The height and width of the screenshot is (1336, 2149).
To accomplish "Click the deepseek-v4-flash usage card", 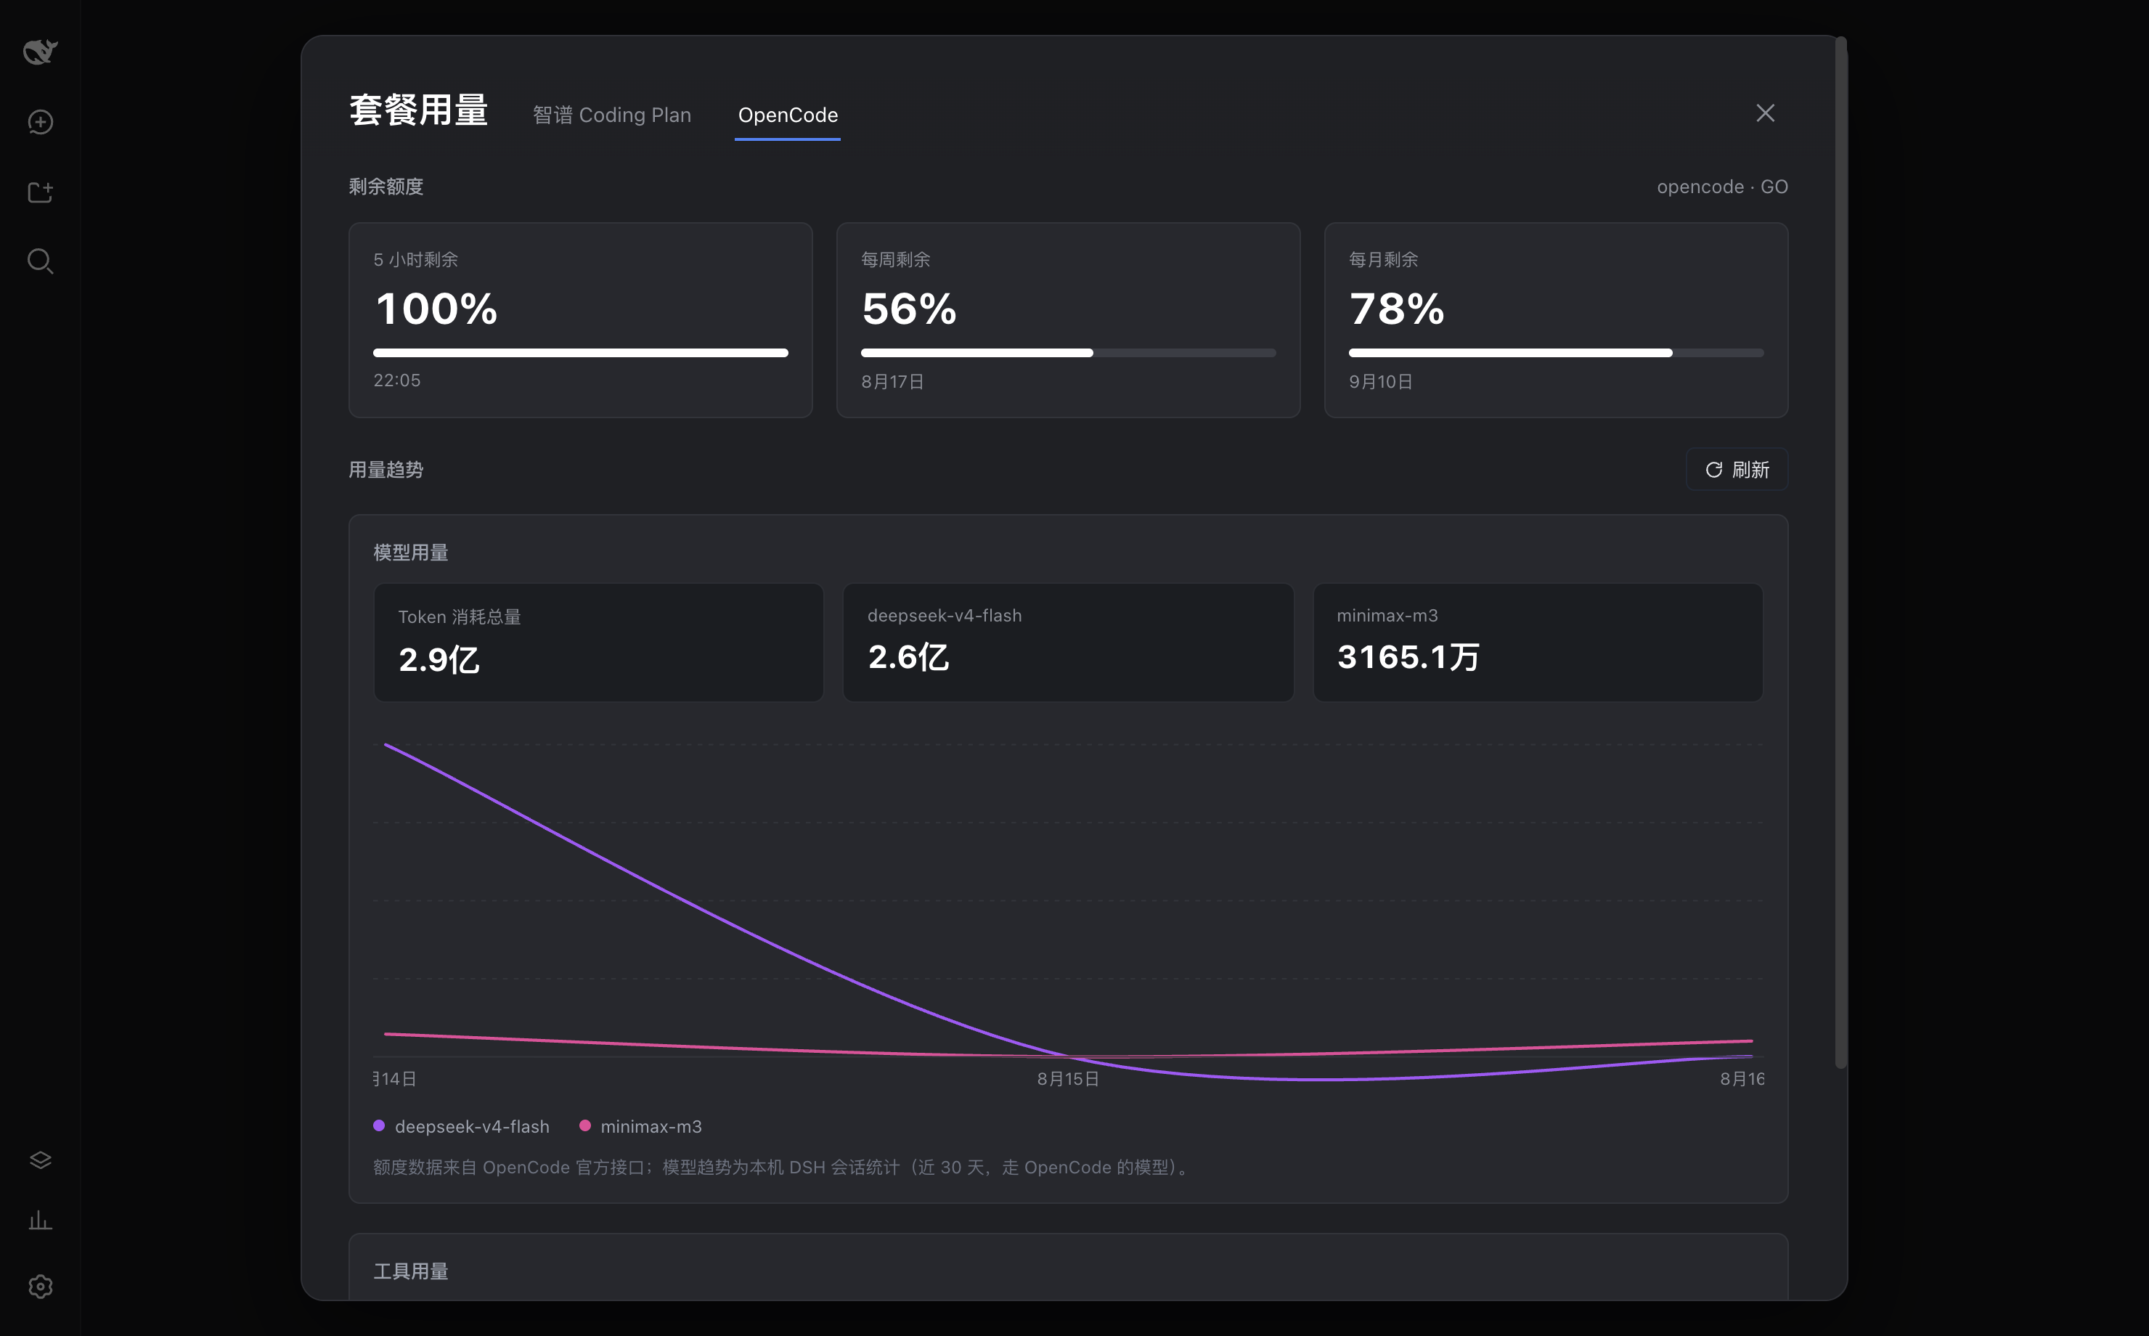I will pyautogui.click(x=1068, y=643).
